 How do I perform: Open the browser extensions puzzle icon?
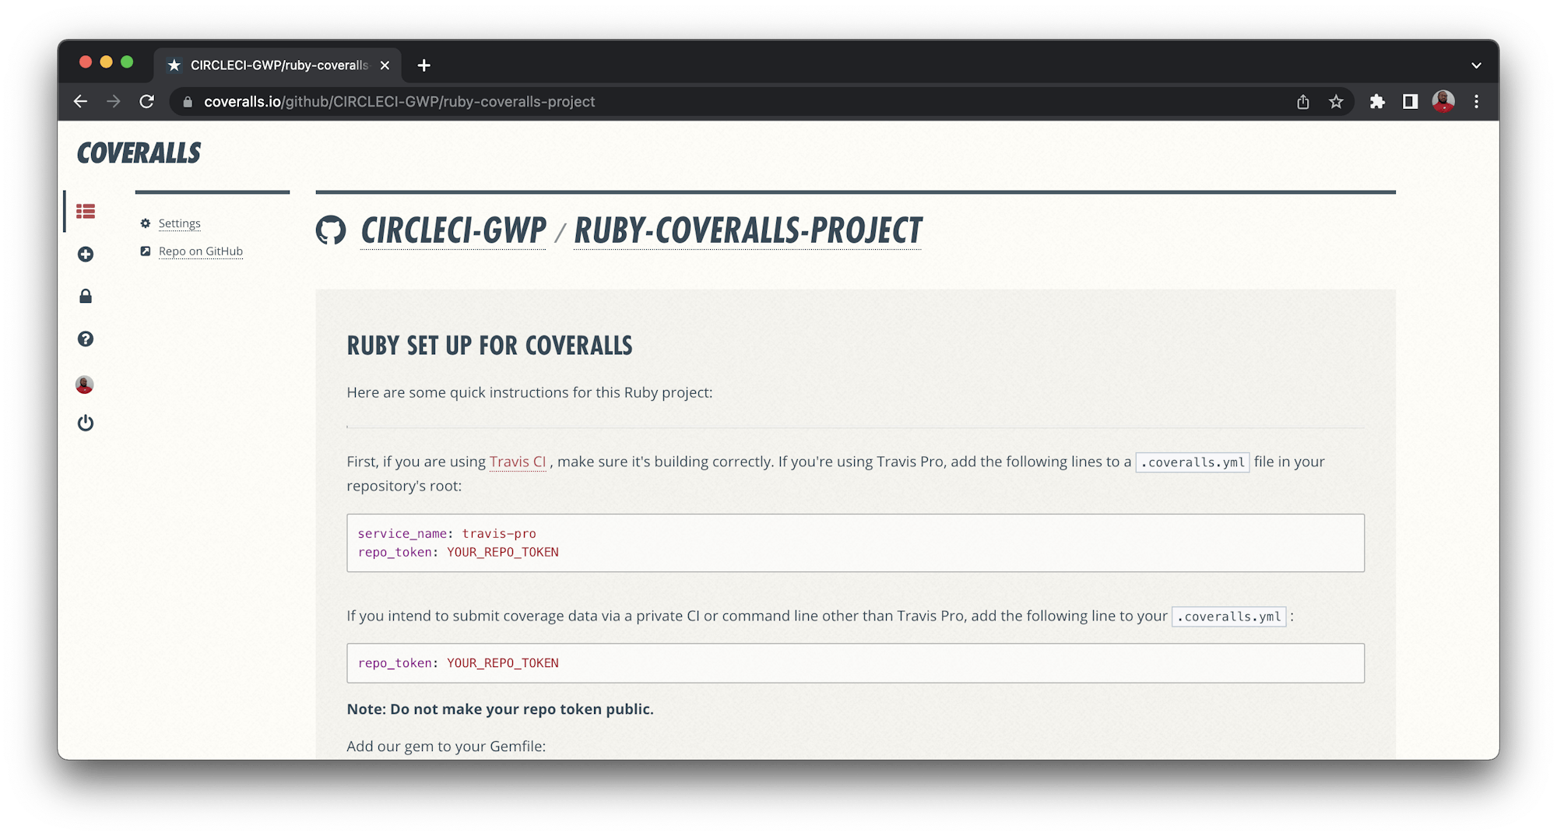(x=1377, y=102)
